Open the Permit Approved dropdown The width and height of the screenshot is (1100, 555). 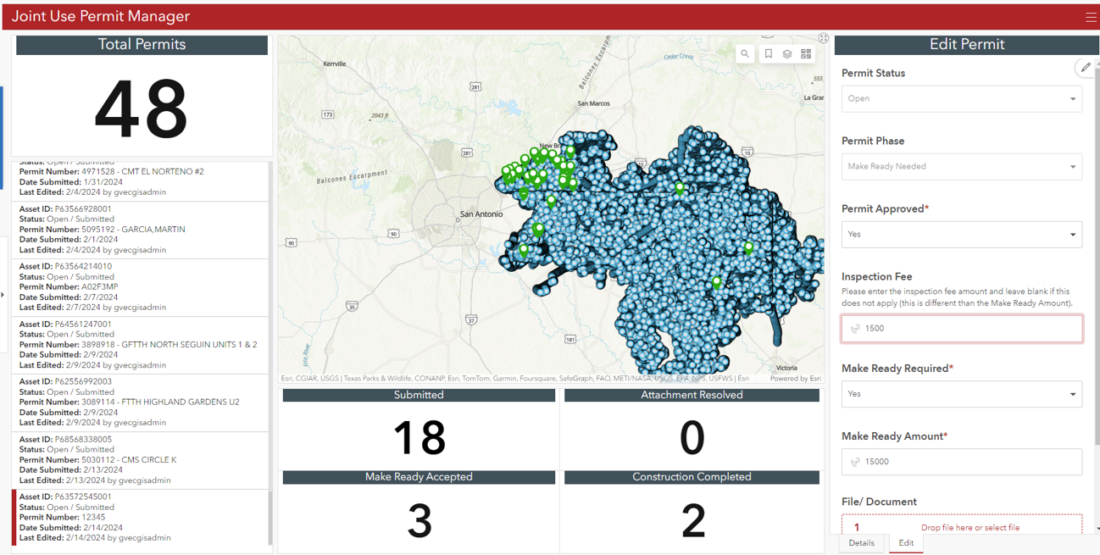pos(962,234)
